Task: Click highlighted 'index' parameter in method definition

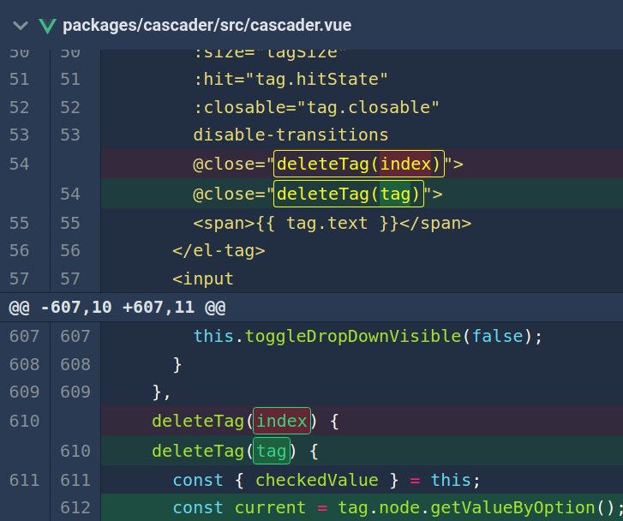Action: (282, 421)
